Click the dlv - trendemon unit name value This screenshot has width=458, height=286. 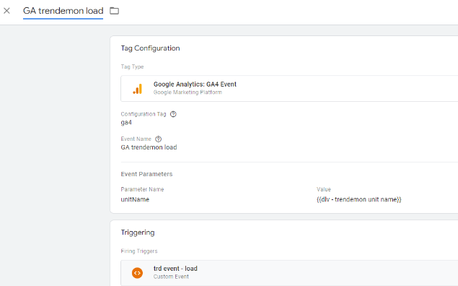click(x=359, y=199)
